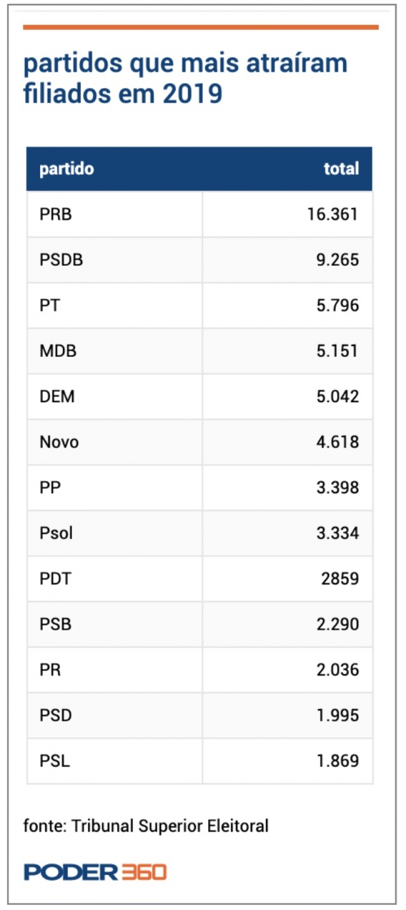Click the value 3.398 for PP

pos(337,488)
